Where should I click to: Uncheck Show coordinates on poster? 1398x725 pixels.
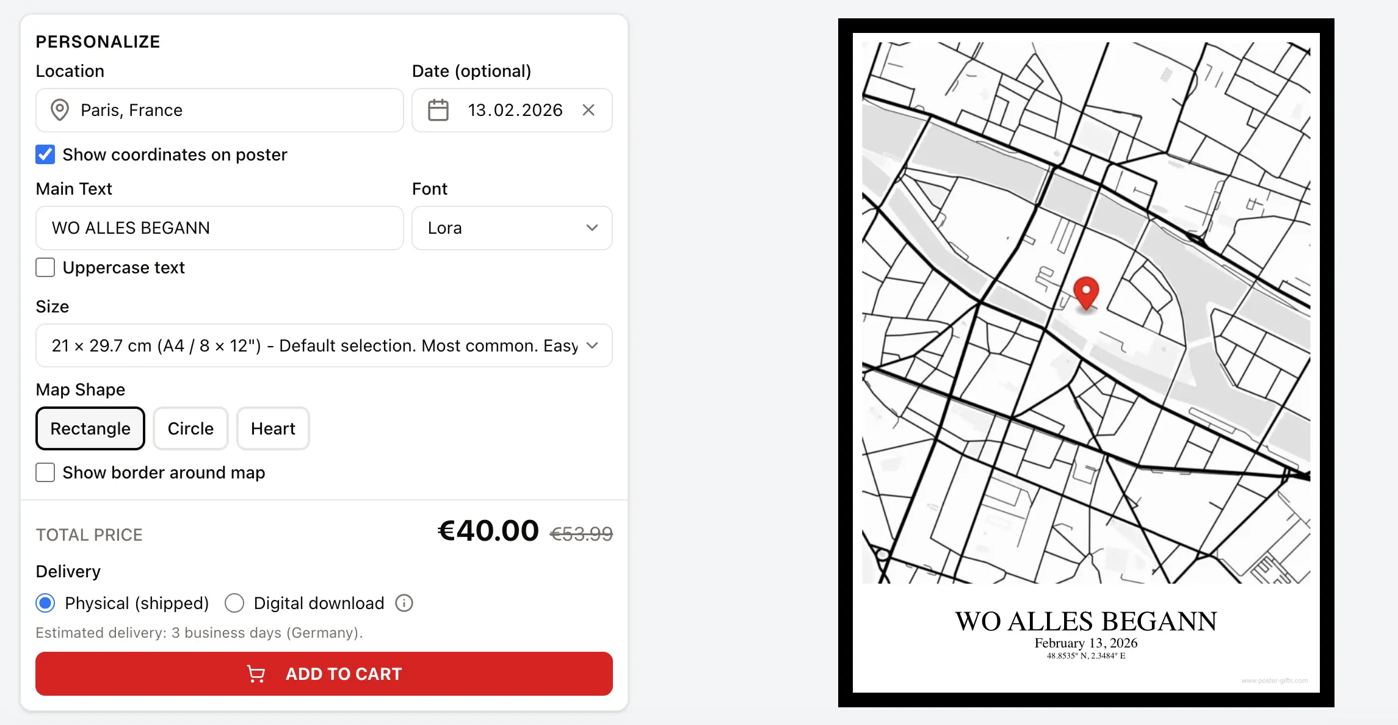(45, 155)
